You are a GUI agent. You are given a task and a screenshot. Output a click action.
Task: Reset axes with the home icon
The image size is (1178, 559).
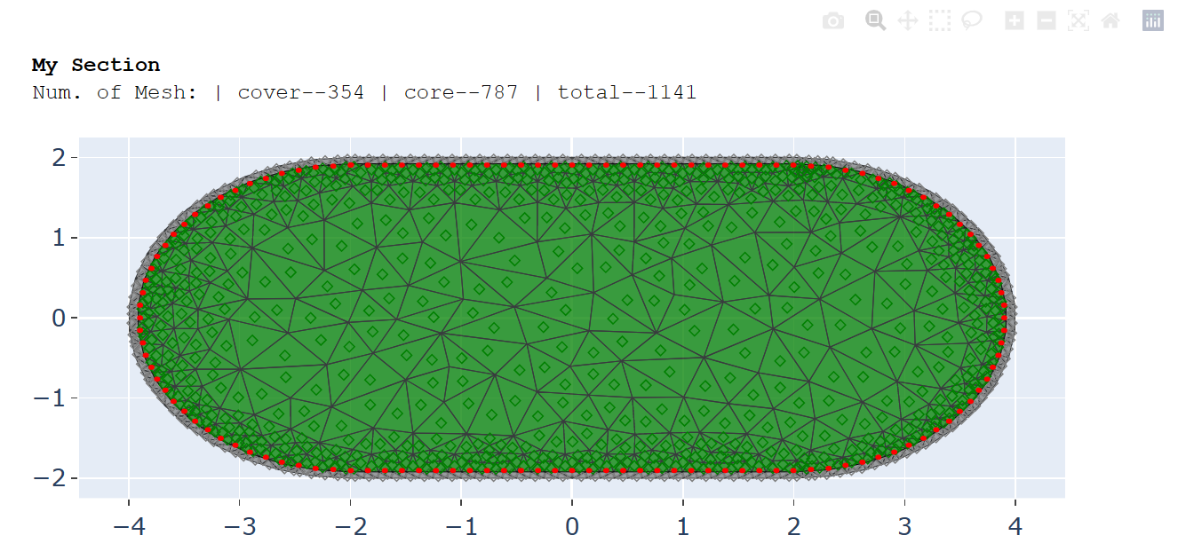pyautogui.click(x=1110, y=21)
